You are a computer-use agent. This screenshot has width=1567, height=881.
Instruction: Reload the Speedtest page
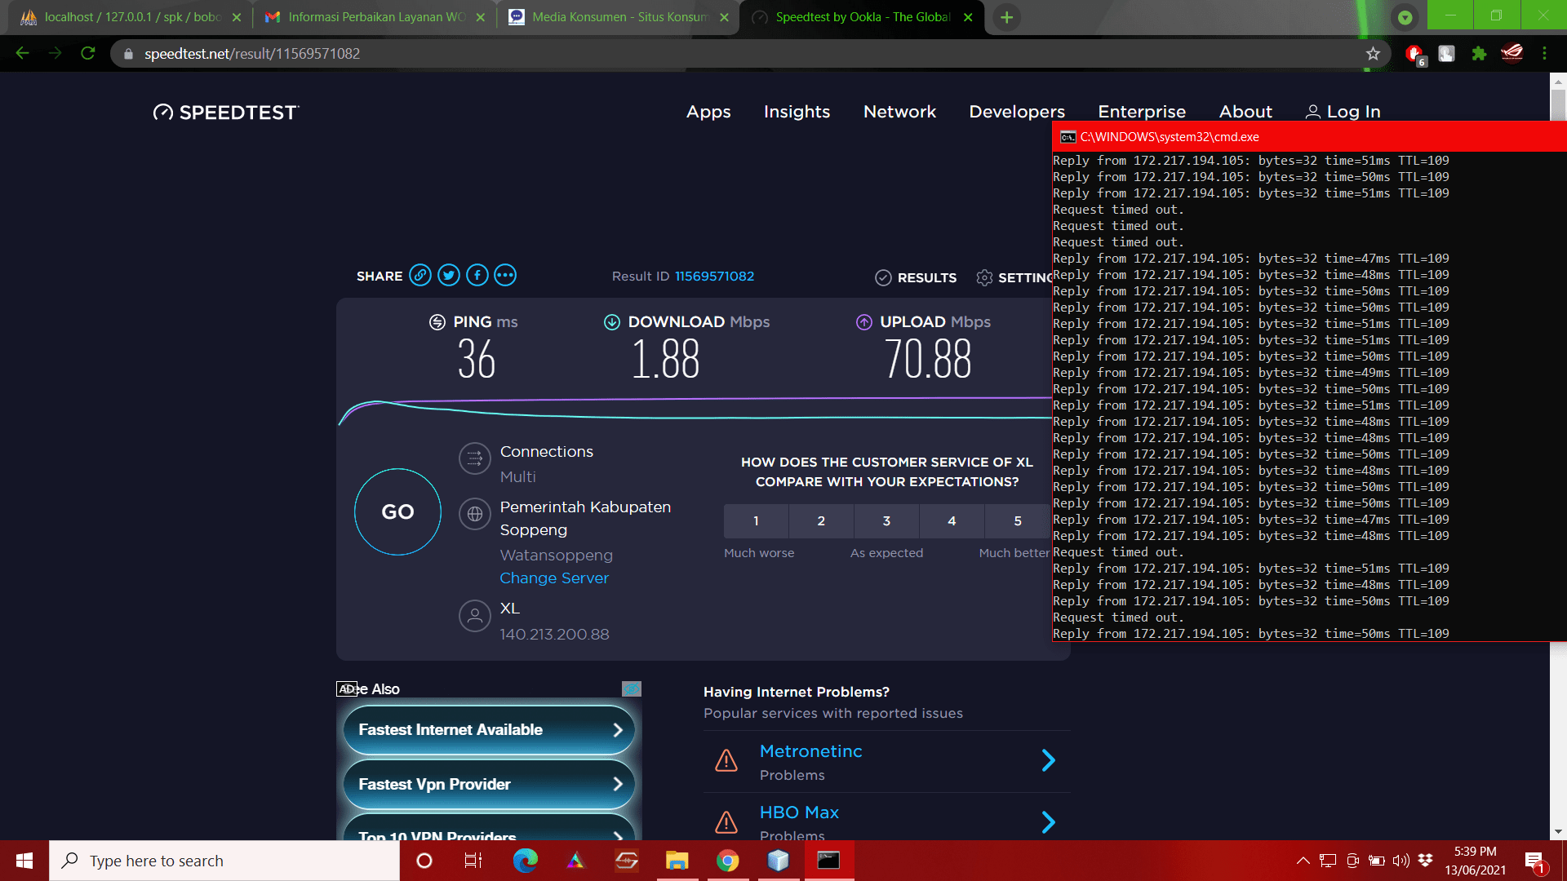[x=88, y=54]
